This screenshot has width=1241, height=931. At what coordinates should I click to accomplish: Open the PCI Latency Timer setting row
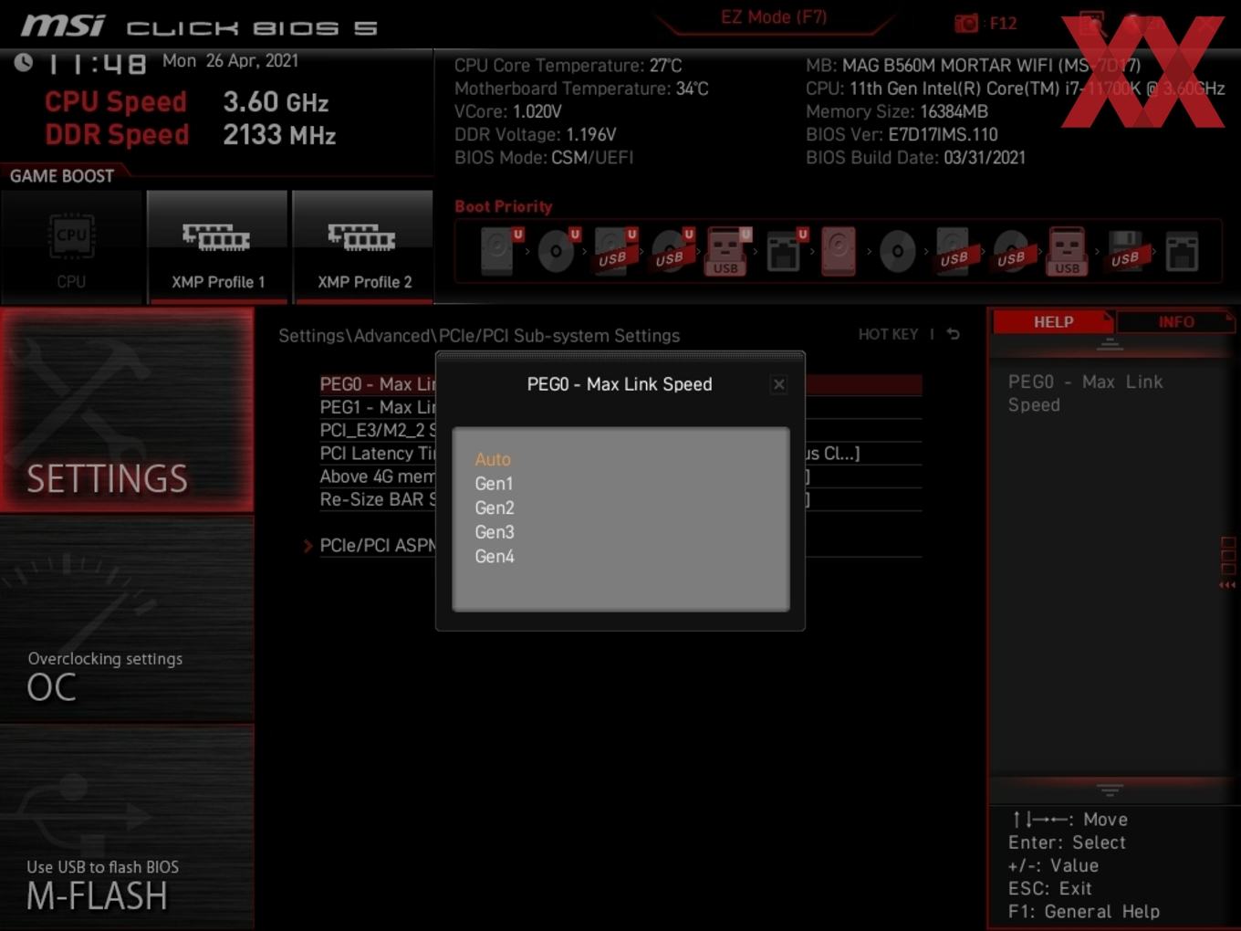click(620, 453)
